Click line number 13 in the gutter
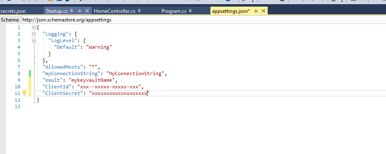Screen dimensions: 386x154 coord(17,107)
